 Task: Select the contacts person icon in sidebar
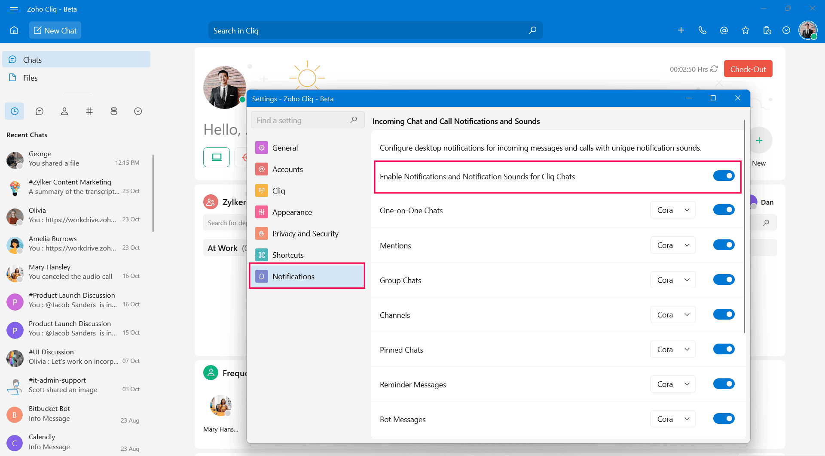pyautogui.click(x=64, y=112)
